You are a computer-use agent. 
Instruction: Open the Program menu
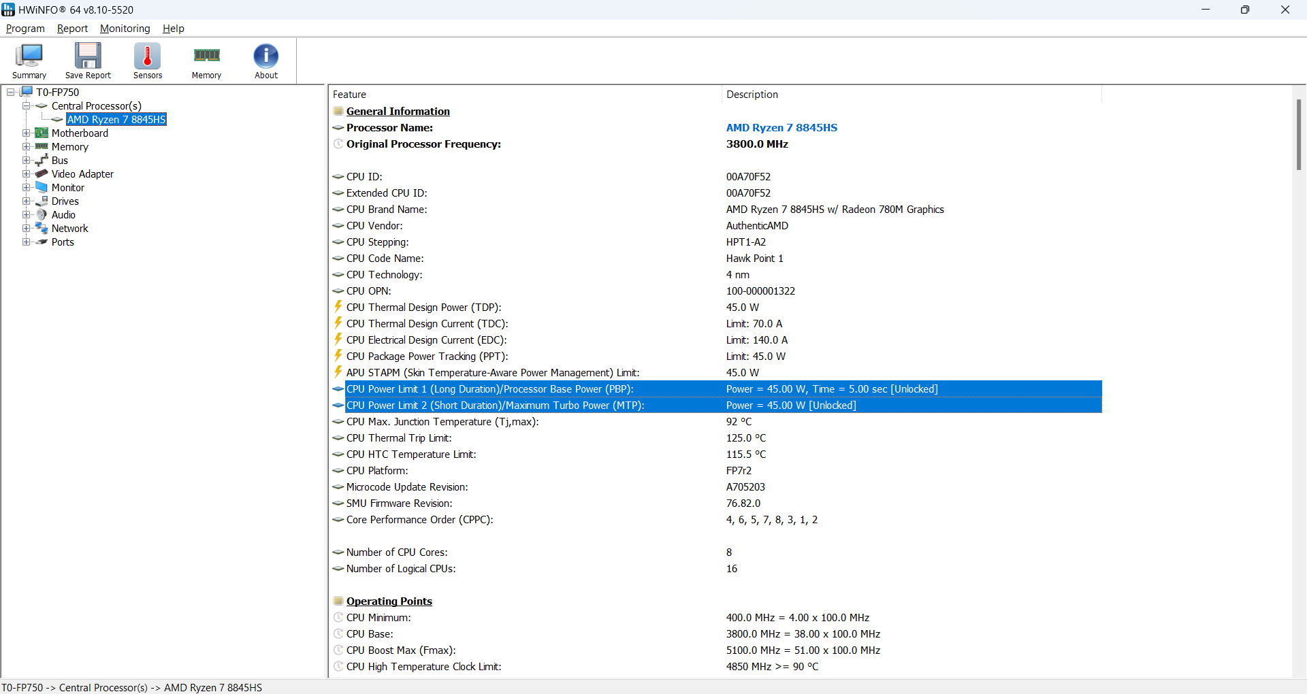(25, 29)
